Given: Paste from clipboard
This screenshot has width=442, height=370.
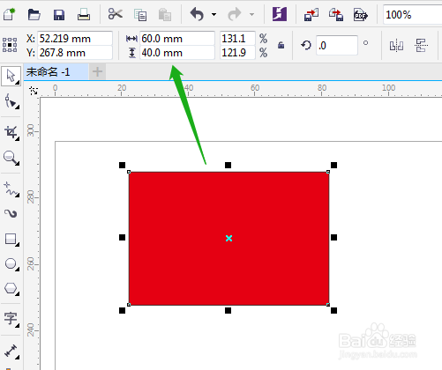Looking at the screenshot, I should (165, 14).
